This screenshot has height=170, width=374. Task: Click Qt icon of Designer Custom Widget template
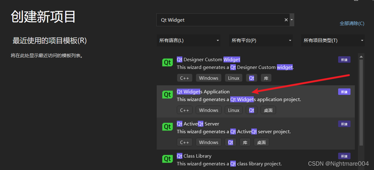click(x=167, y=62)
